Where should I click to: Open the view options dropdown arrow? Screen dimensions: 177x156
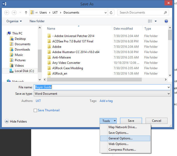click(x=156, y=21)
